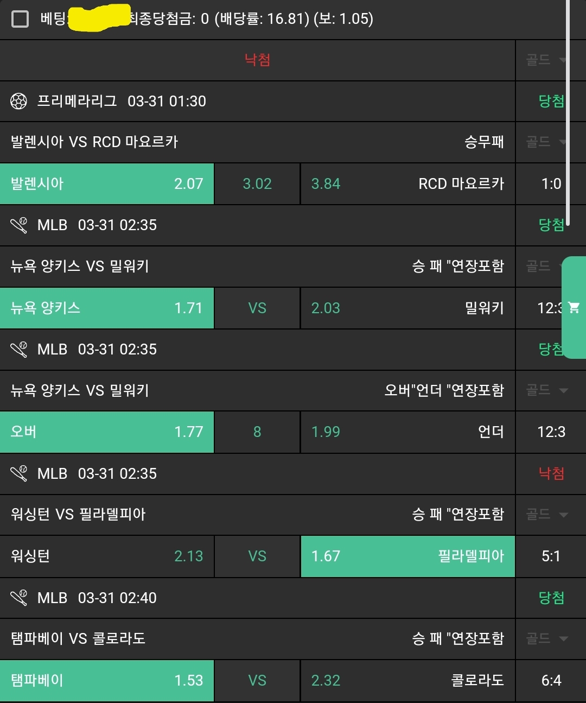
Task: Pick the 언더 option at 1.99
Action: 407,432
